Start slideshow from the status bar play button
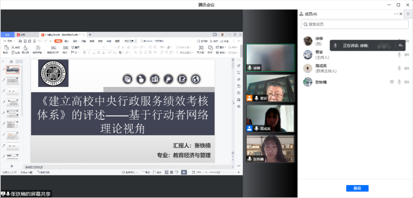 184,172
